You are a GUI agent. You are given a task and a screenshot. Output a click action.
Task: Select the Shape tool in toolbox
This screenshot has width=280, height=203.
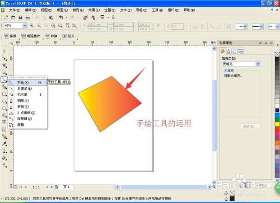(4, 58)
